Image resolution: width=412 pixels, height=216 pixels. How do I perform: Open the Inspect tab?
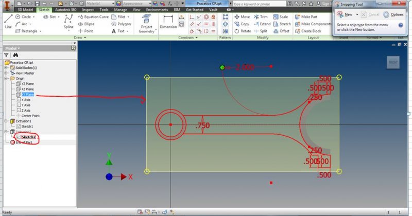pyautogui.click(x=88, y=10)
